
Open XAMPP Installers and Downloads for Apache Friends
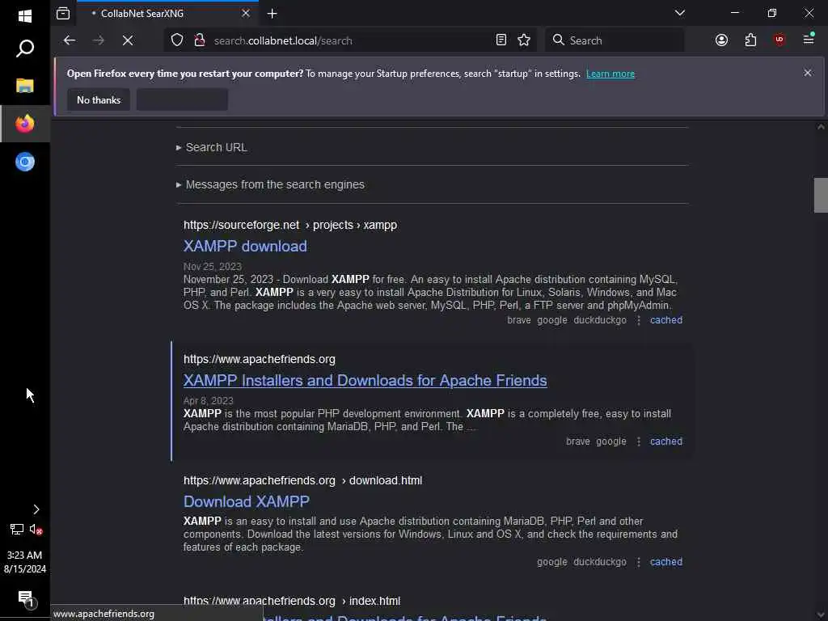[x=365, y=380]
